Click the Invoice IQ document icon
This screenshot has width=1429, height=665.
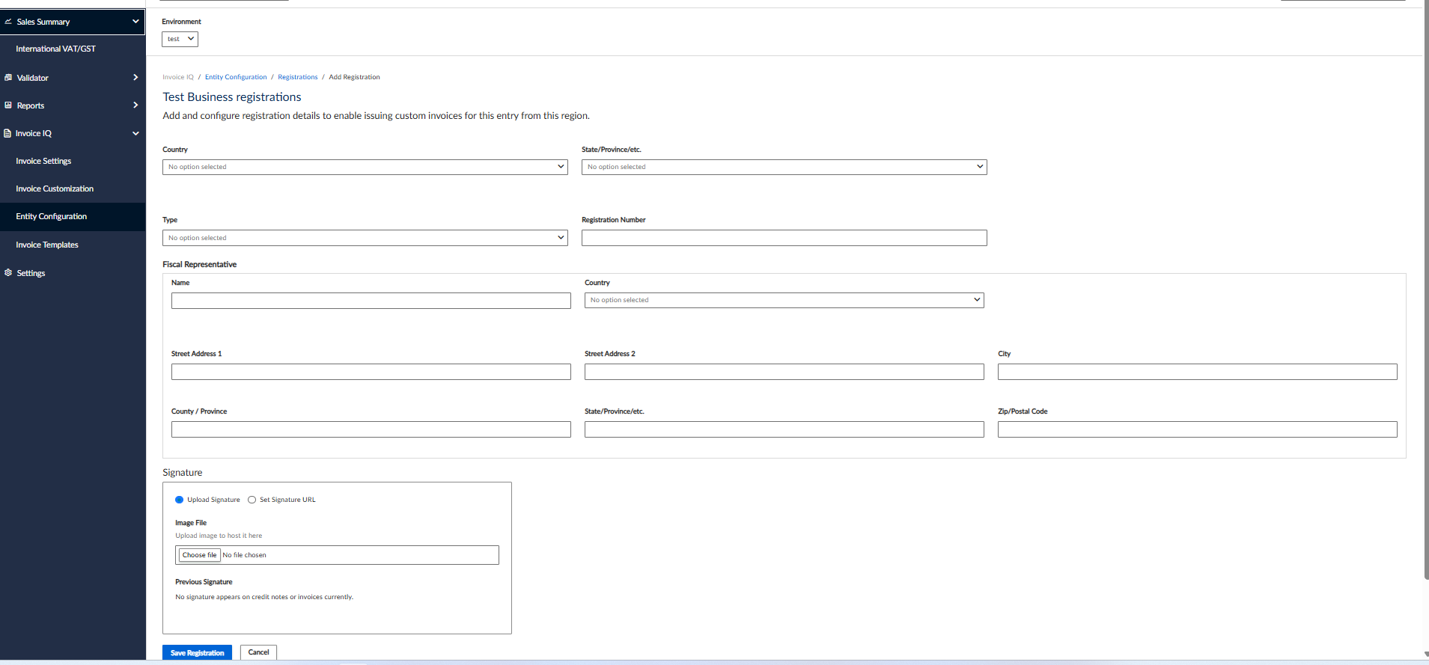(x=7, y=133)
